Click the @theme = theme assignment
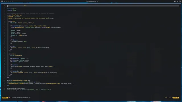This screenshot has width=182, height=102. pos(16,31)
